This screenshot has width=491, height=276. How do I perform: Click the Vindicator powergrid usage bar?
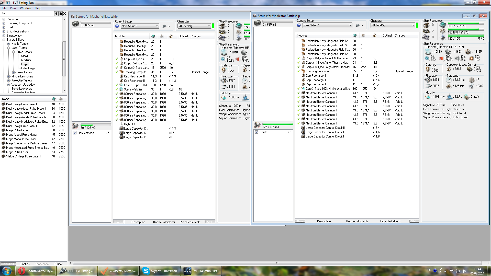(x=466, y=30)
